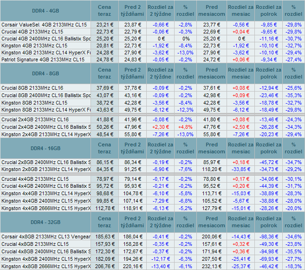
Task: Click the two-week difference "-12,17 €"
Action: [161, 259]
